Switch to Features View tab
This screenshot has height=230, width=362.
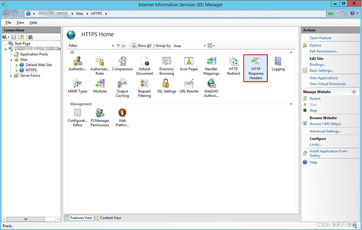click(x=79, y=218)
